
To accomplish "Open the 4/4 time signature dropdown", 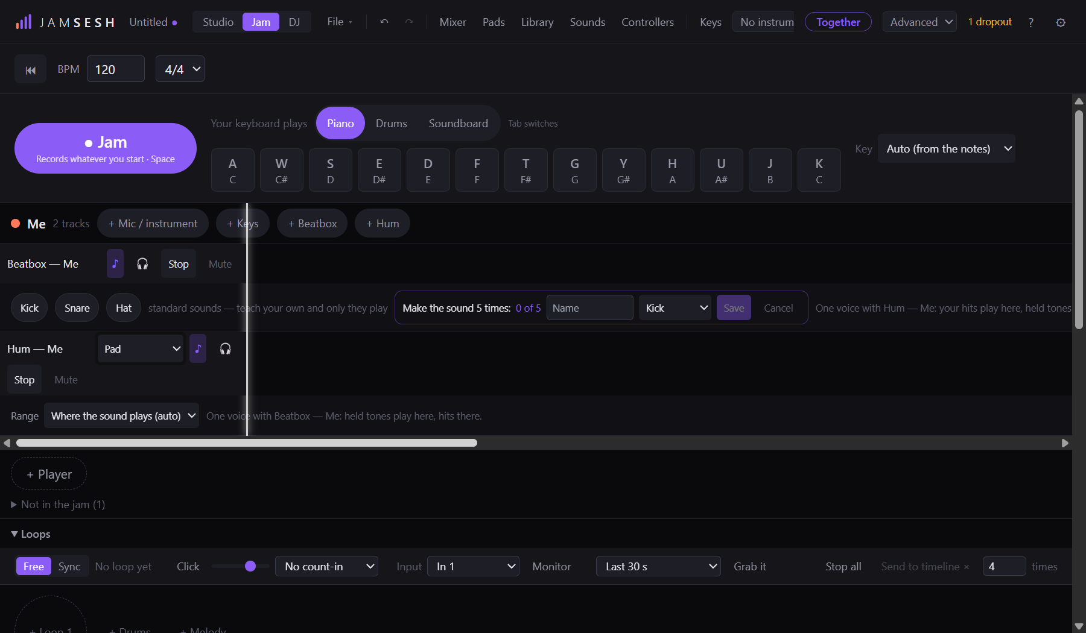I will [180, 69].
